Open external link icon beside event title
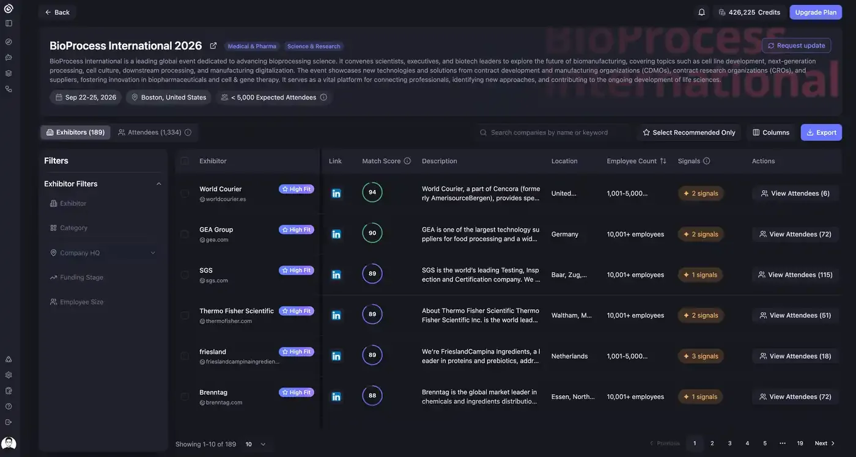This screenshot has height=457, width=856. [x=213, y=46]
